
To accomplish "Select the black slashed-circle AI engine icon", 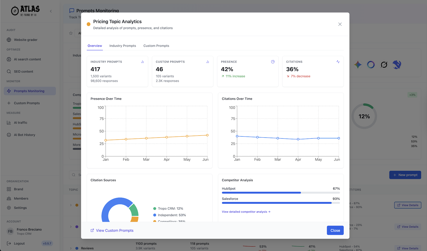I will [384, 65].
